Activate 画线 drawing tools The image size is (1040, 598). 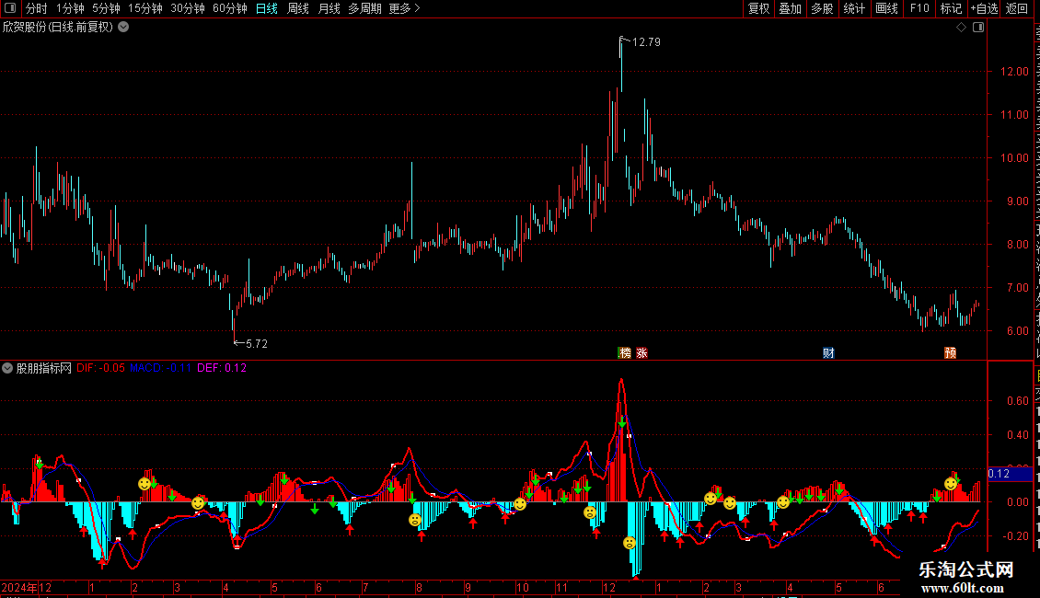[887, 8]
